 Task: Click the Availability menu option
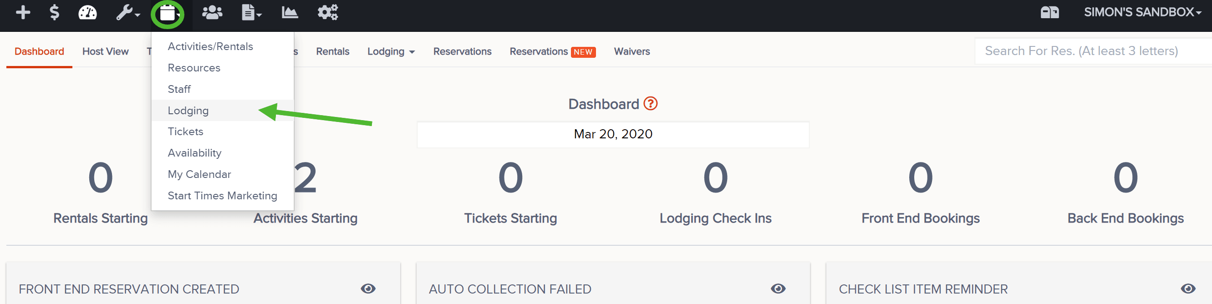(x=194, y=152)
